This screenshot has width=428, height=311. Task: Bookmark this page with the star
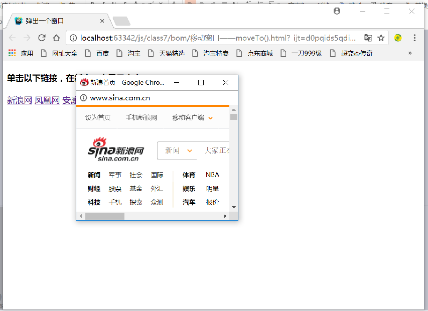381,38
